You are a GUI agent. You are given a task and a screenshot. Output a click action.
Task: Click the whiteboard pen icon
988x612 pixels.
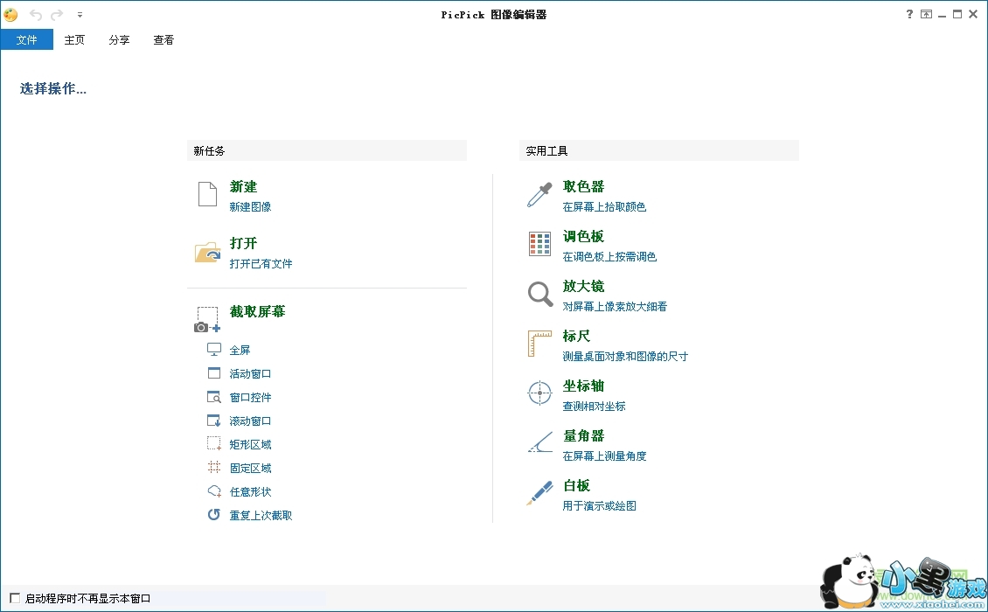click(x=539, y=493)
